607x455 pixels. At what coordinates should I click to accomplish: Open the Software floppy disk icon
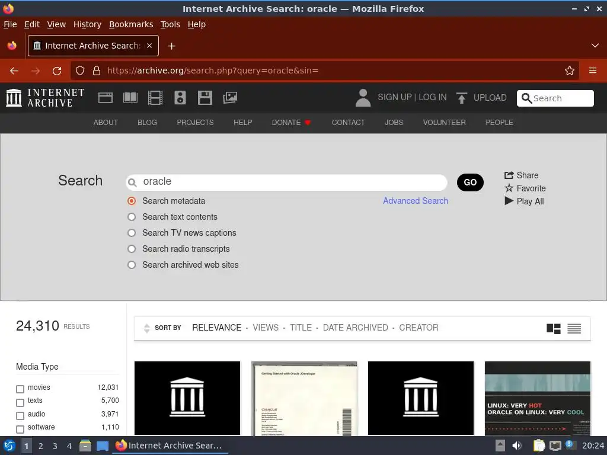tap(205, 98)
